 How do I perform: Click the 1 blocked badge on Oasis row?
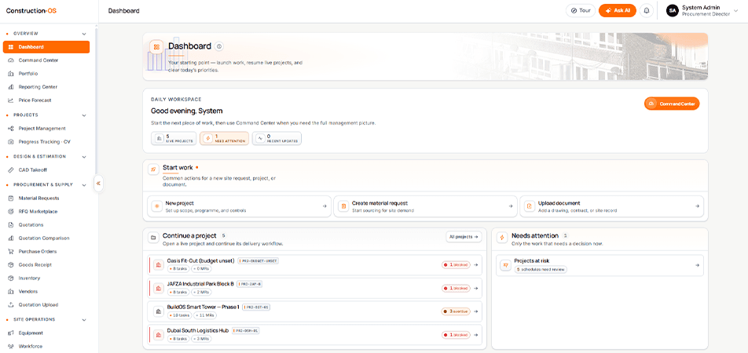click(456, 265)
